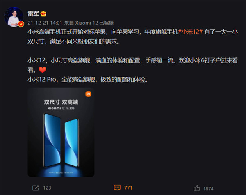Click the repost count 123
The height and width of the screenshot is (195, 246).
(47, 188)
